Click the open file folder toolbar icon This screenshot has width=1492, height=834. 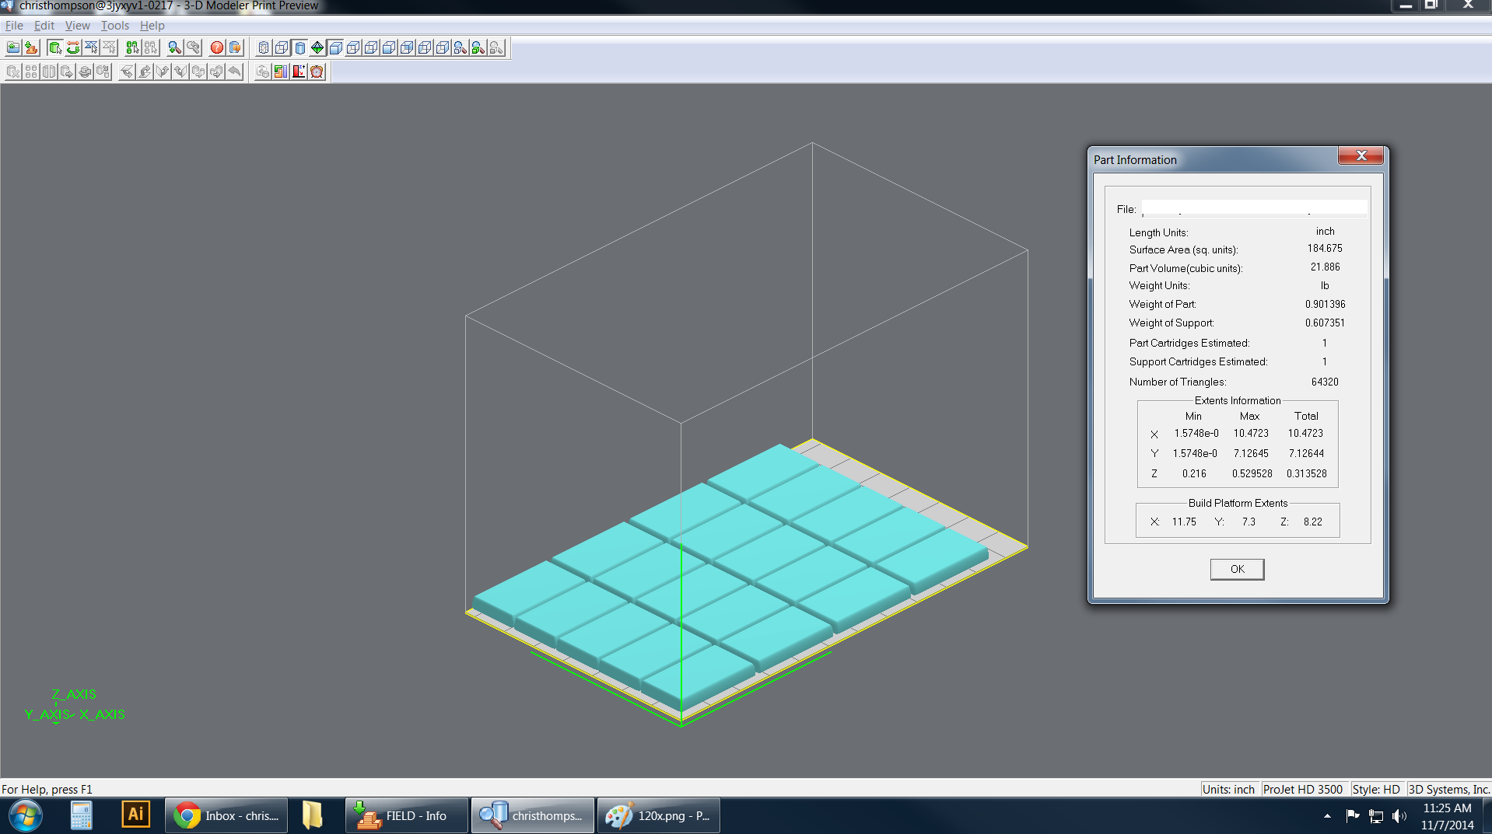(13, 48)
